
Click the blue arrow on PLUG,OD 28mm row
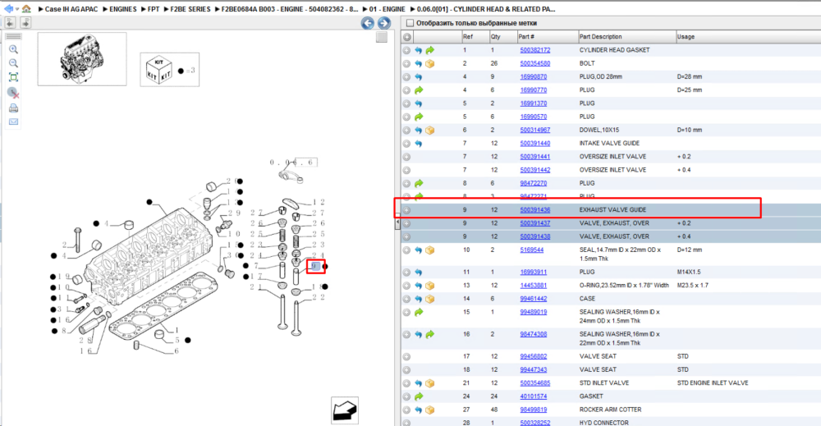tap(419, 77)
